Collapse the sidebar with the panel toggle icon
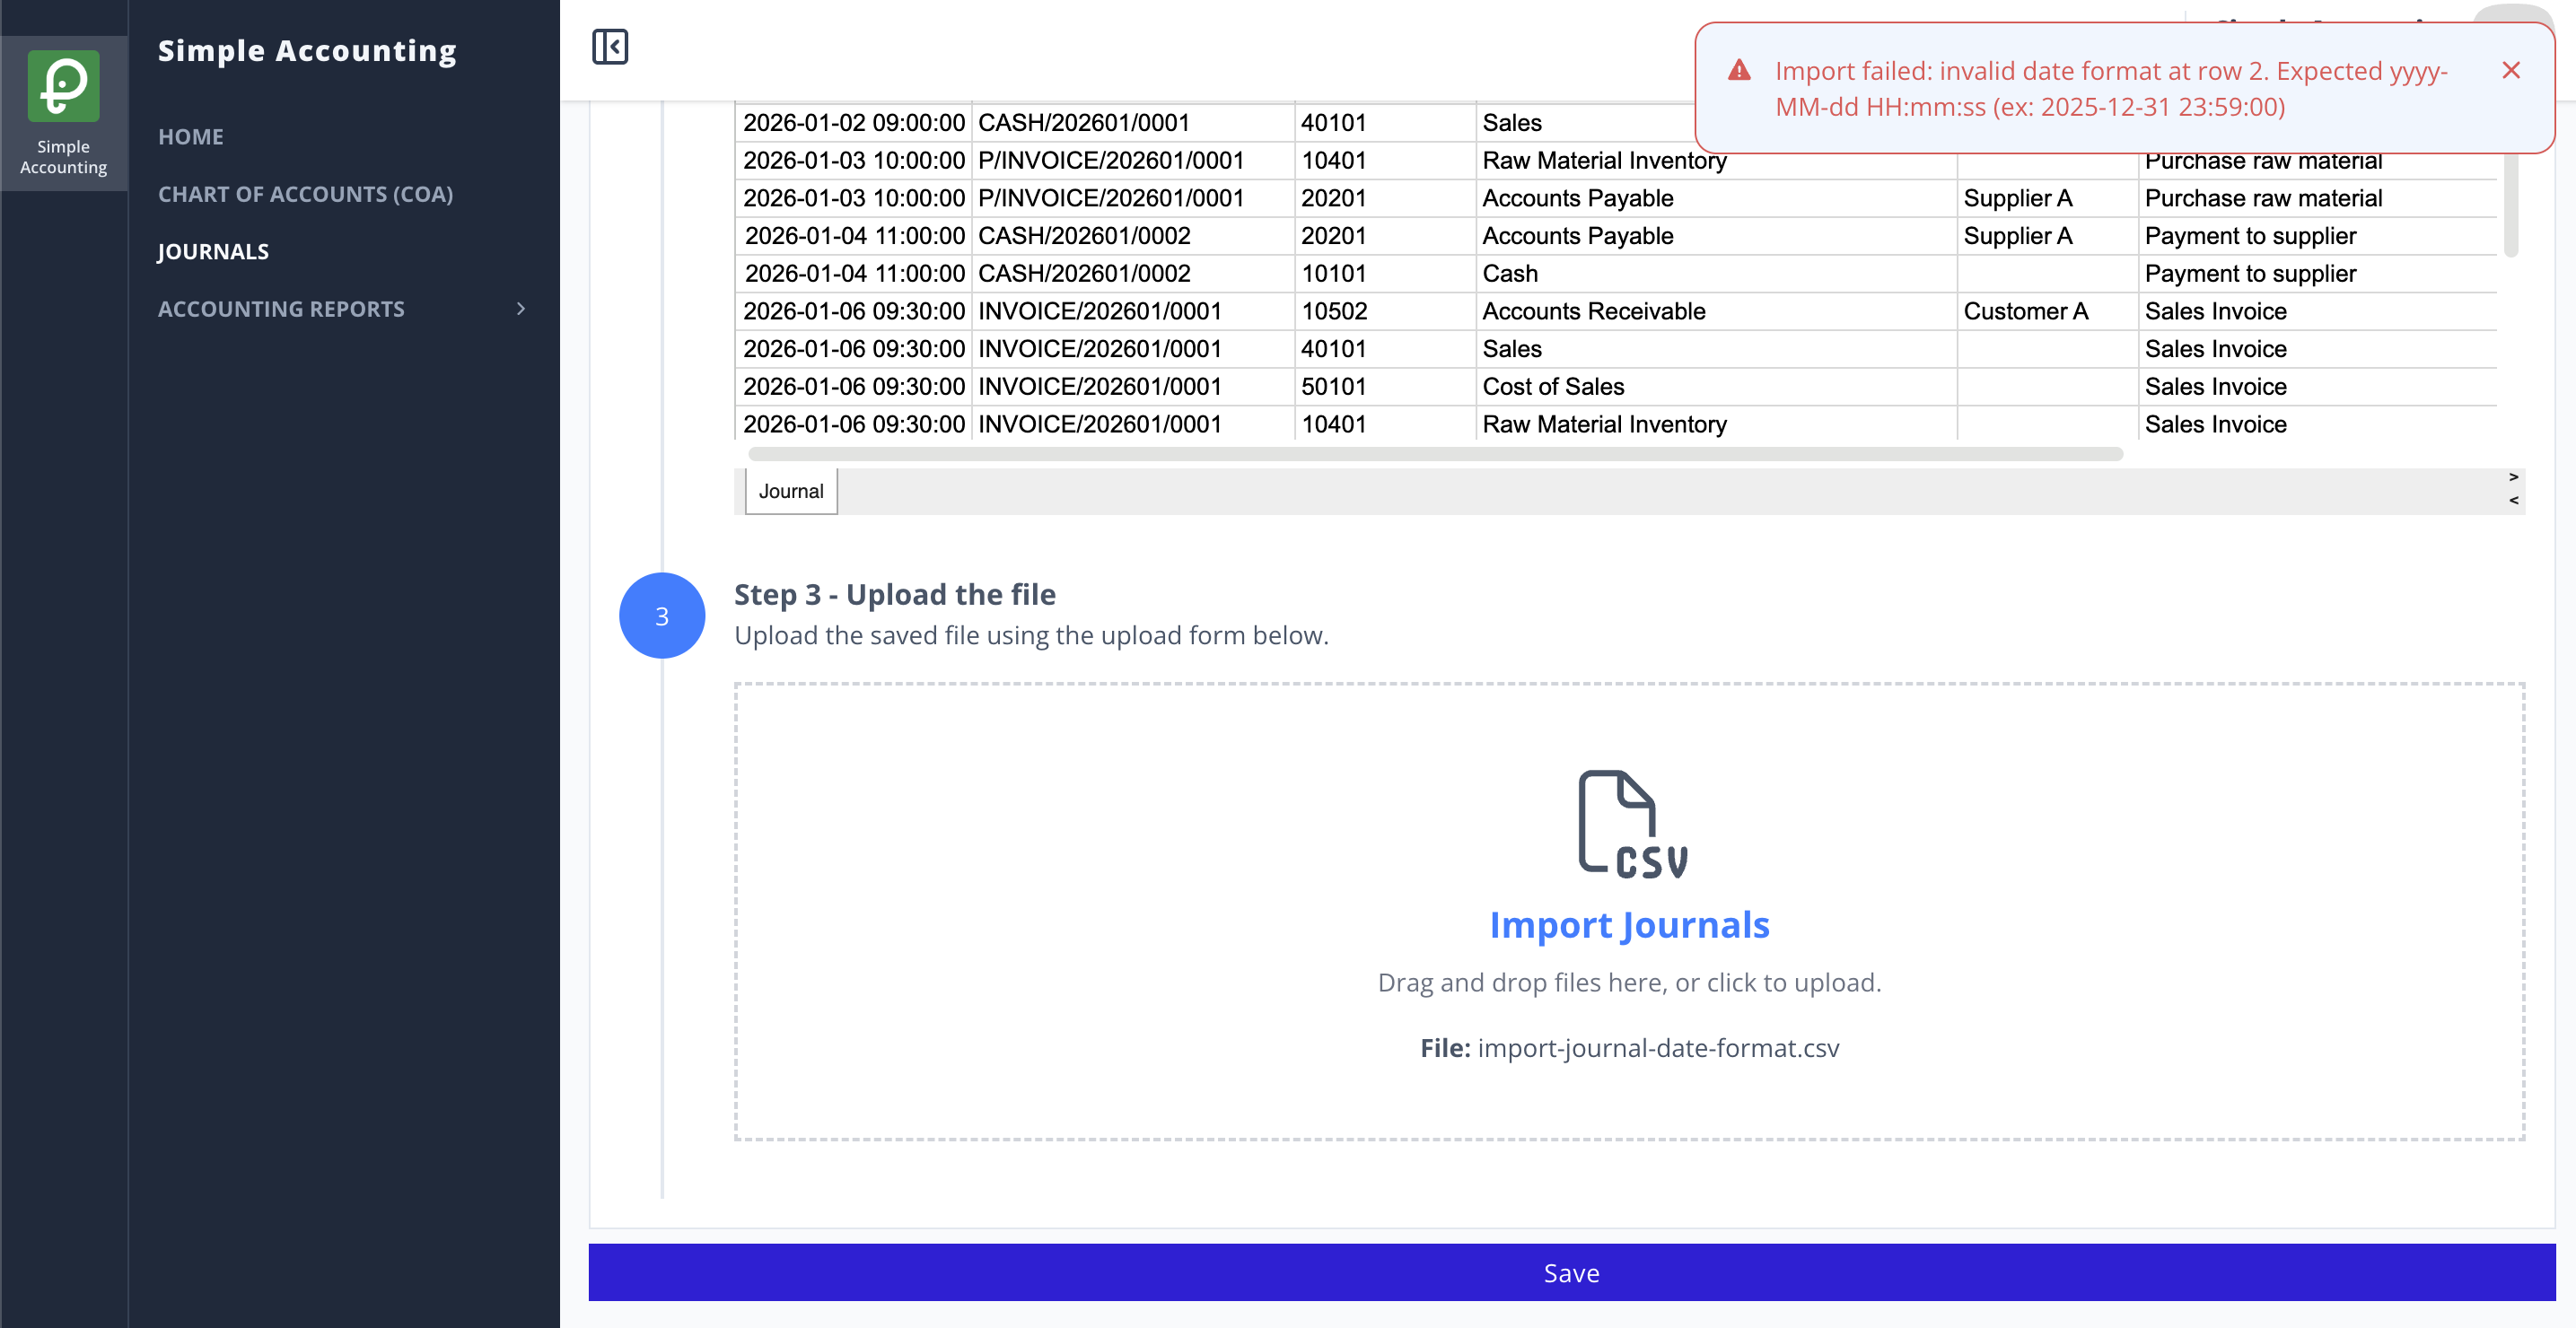This screenshot has height=1328, width=2576. click(610, 47)
